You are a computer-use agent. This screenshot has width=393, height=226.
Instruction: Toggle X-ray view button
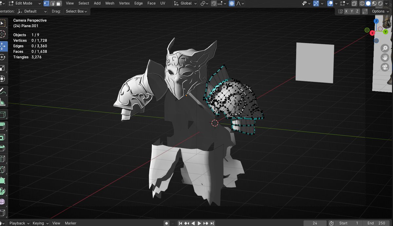(x=354, y=3)
